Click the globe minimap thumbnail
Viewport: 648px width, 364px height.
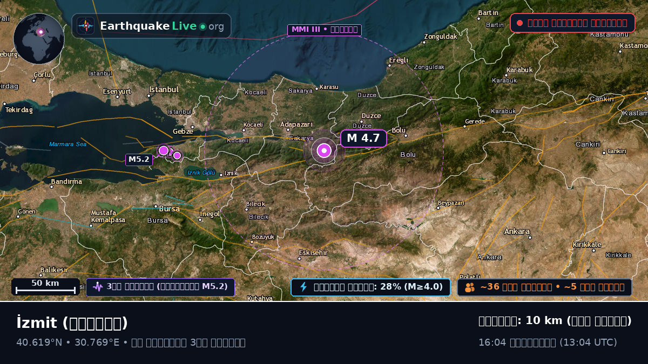(x=39, y=39)
